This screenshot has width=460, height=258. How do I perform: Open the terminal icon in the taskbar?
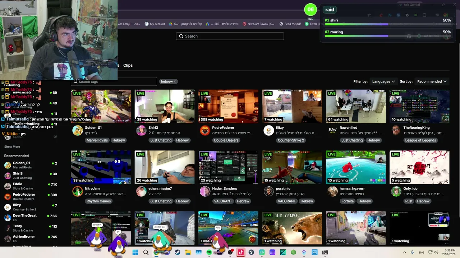pyautogui.click(x=325, y=252)
